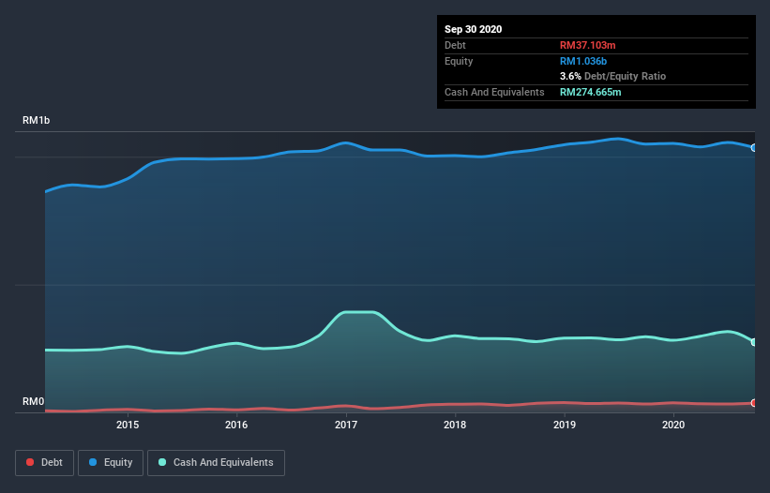Click the RM274.665m cash value
This screenshot has width=770, height=493.
[590, 92]
